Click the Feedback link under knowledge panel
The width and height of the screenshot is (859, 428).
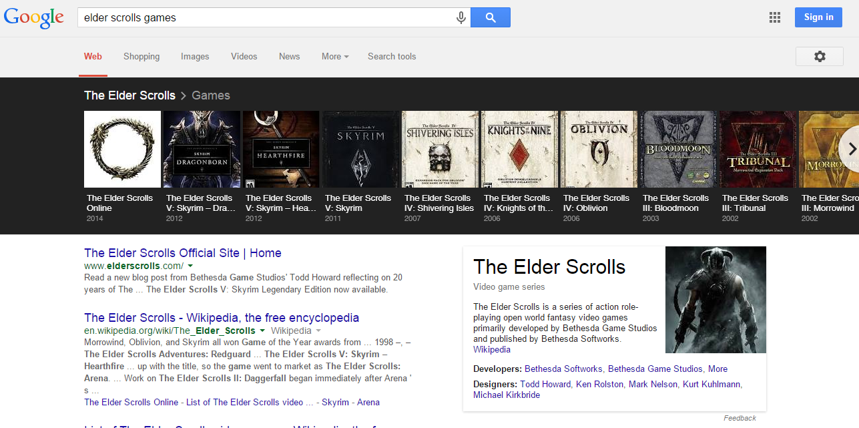(740, 418)
